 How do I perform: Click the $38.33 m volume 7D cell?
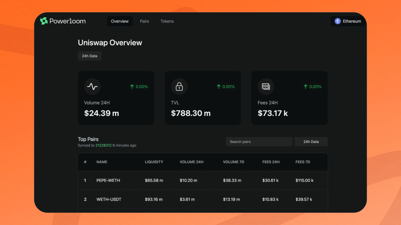click(x=232, y=180)
